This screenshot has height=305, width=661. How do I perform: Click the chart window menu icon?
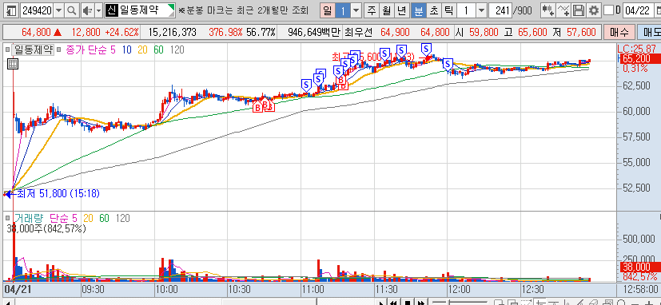(x=12, y=10)
